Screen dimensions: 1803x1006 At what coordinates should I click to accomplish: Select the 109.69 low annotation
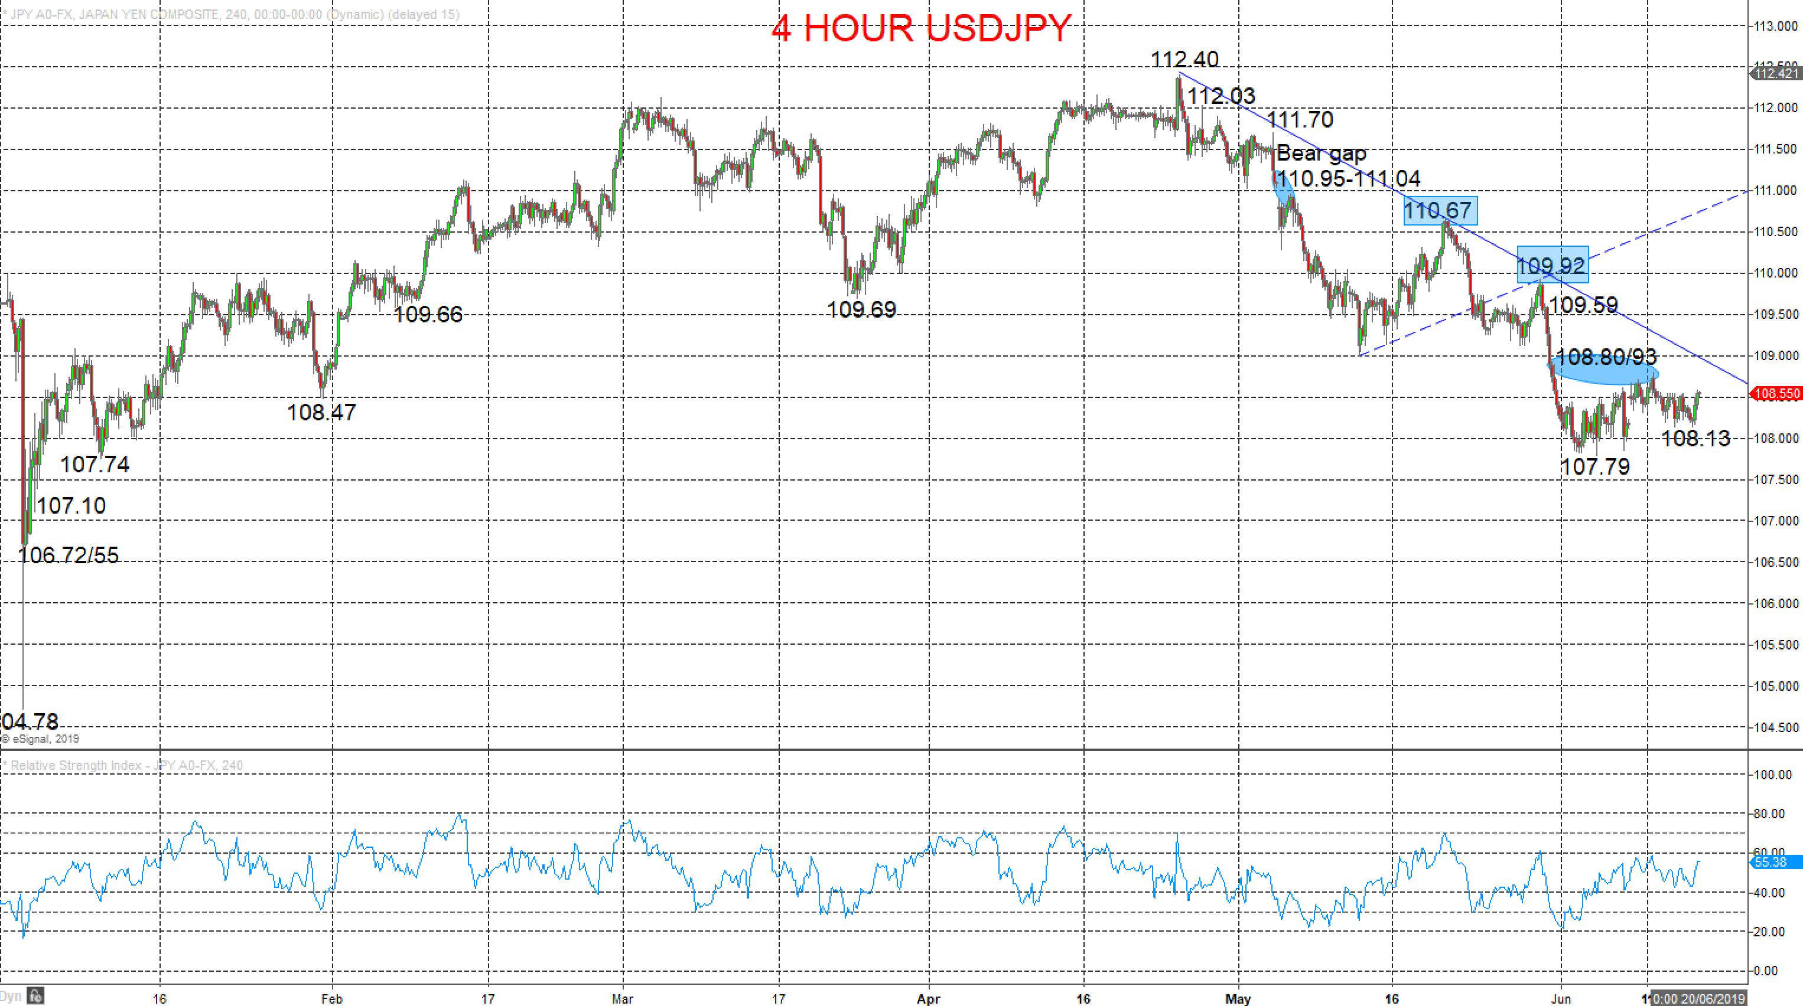tap(861, 309)
